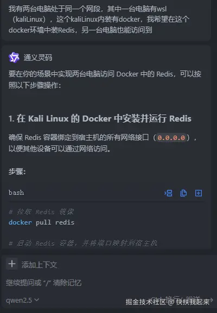Screen dimensions: 217x313
Task: Click the user question message bubble
Action: click(x=106, y=20)
